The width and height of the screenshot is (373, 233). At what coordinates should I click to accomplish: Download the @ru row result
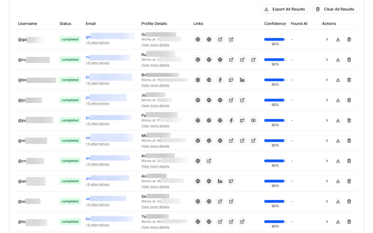coord(338,60)
